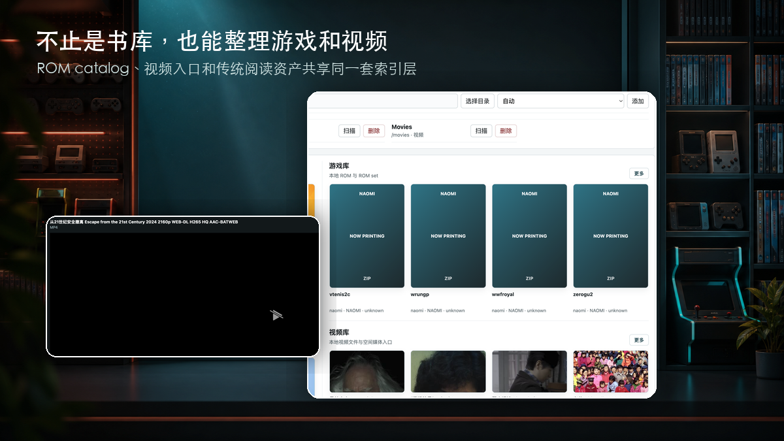Click the /movies · 视频 path text
784x441 pixels.
tap(408, 135)
